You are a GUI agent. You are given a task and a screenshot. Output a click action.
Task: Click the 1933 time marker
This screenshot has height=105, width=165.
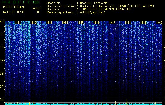[49, 23]
